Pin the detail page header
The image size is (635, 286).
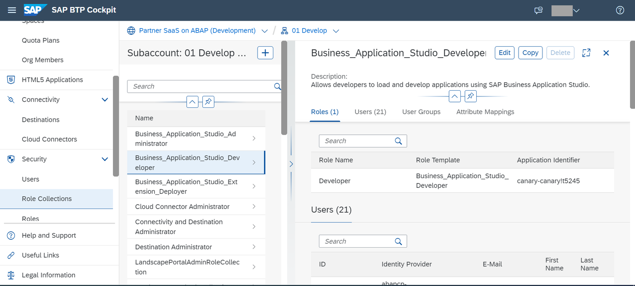pos(471,96)
